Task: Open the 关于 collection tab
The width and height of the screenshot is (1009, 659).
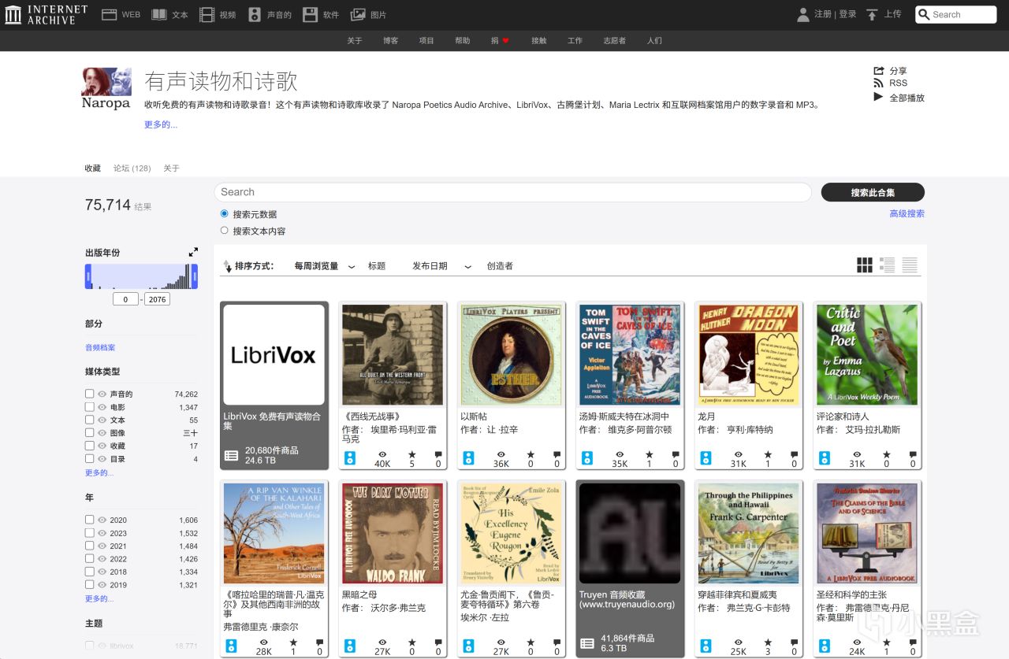Action: 171,168
